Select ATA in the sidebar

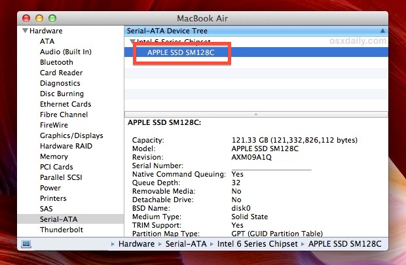tap(47, 41)
